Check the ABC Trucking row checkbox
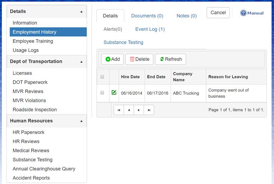 (x=102, y=93)
